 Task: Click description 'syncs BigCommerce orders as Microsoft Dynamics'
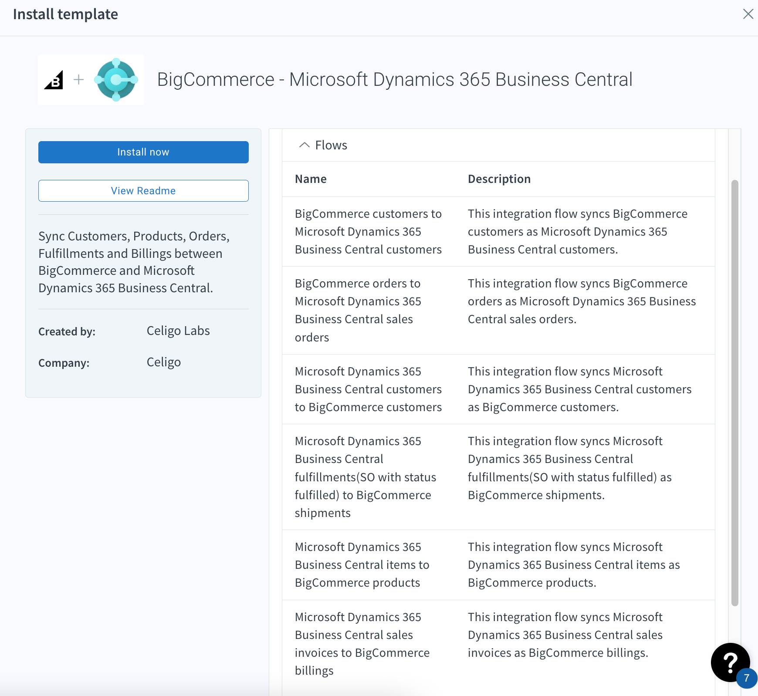pyautogui.click(x=582, y=301)
